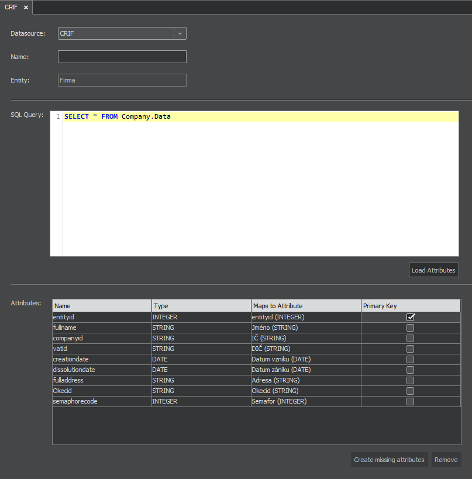Viewport: 472px width, 479px height.
Task: Uncheck Primary Key for entityid
Action: 410,317
